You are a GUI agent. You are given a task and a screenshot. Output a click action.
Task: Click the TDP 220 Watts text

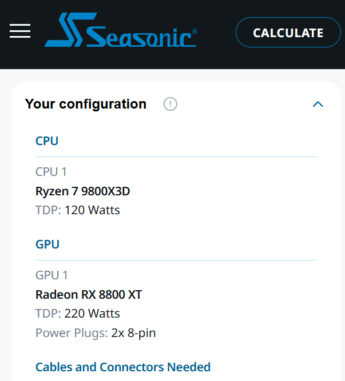(x=78, y=314)
